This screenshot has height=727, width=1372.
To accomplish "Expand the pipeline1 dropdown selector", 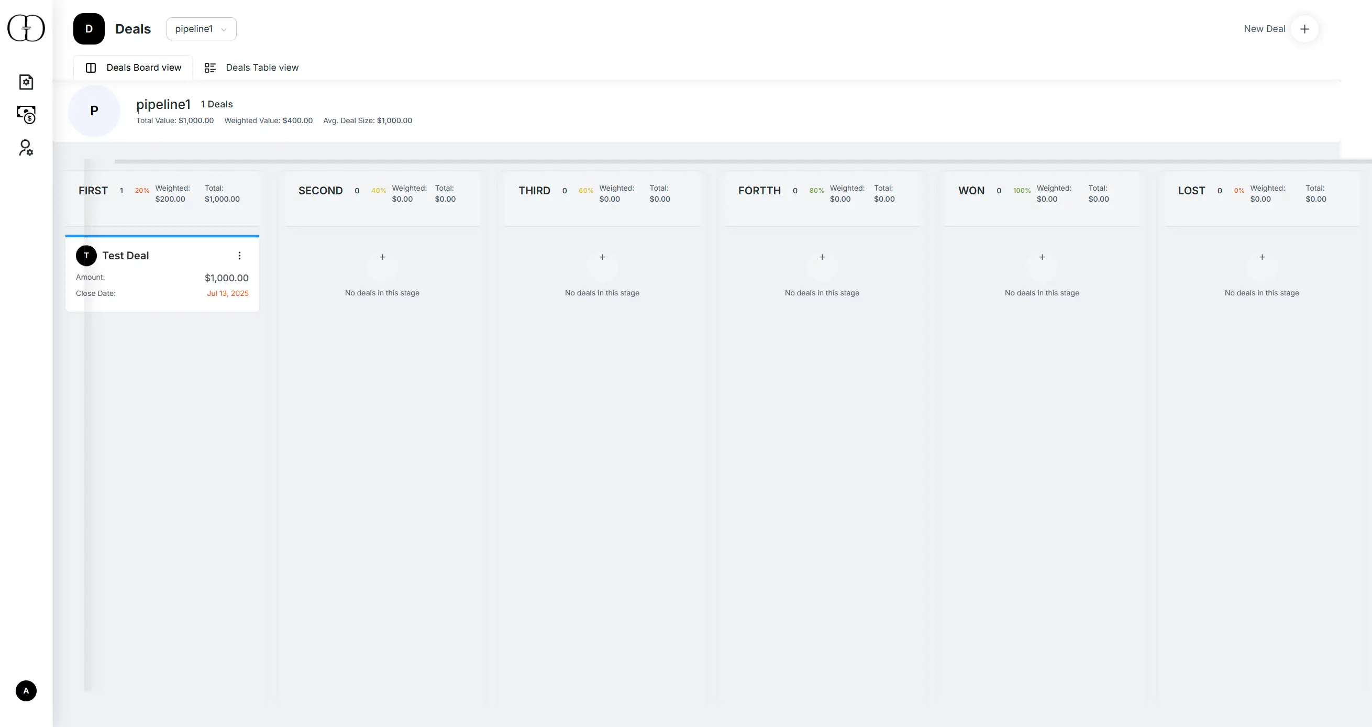I will click(x=201, y=29).
